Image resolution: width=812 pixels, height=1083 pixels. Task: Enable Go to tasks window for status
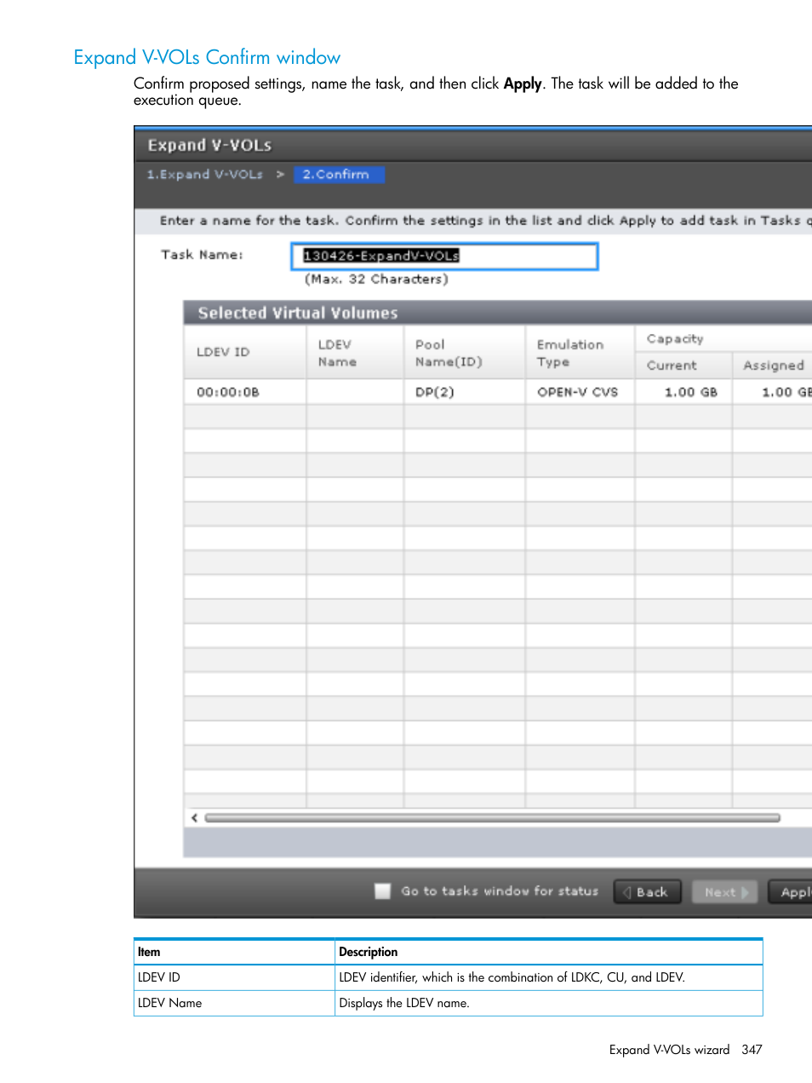(383, 891)
